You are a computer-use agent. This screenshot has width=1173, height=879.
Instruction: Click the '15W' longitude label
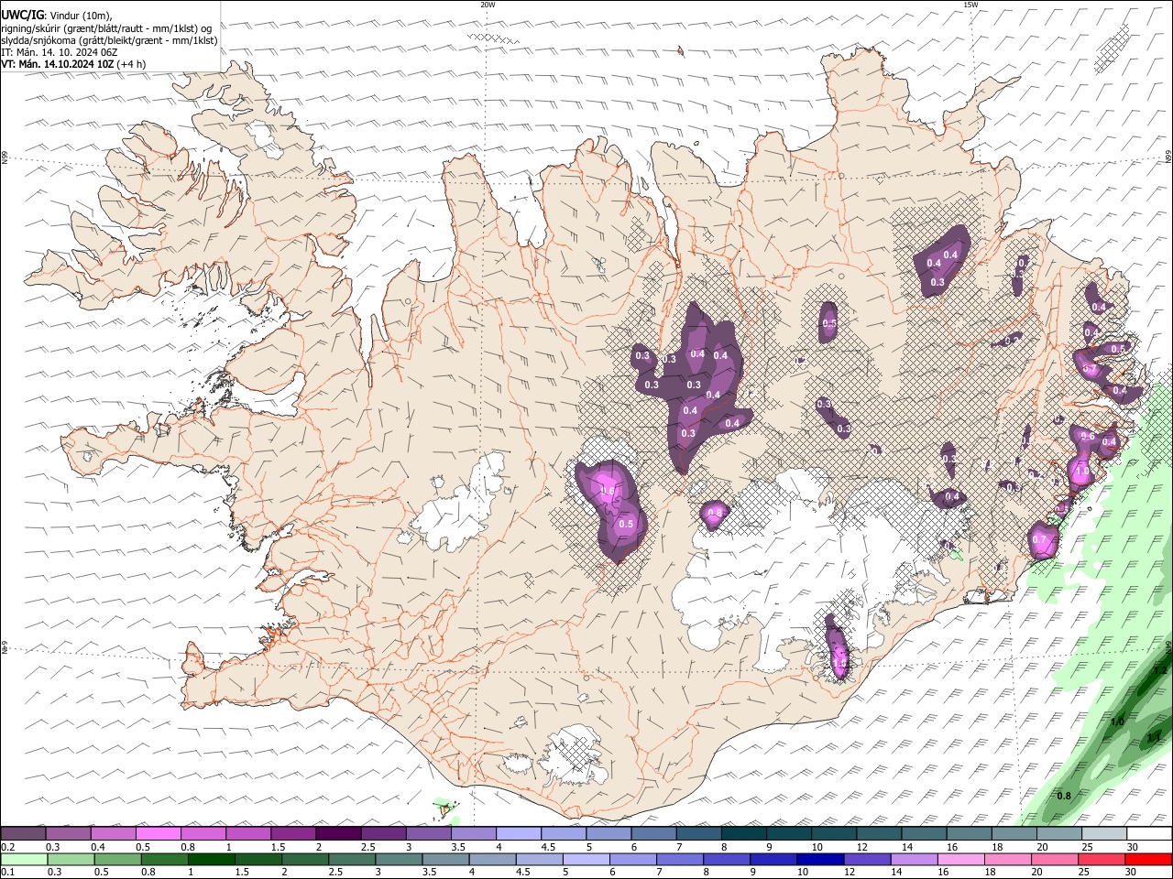pos(970,5)
